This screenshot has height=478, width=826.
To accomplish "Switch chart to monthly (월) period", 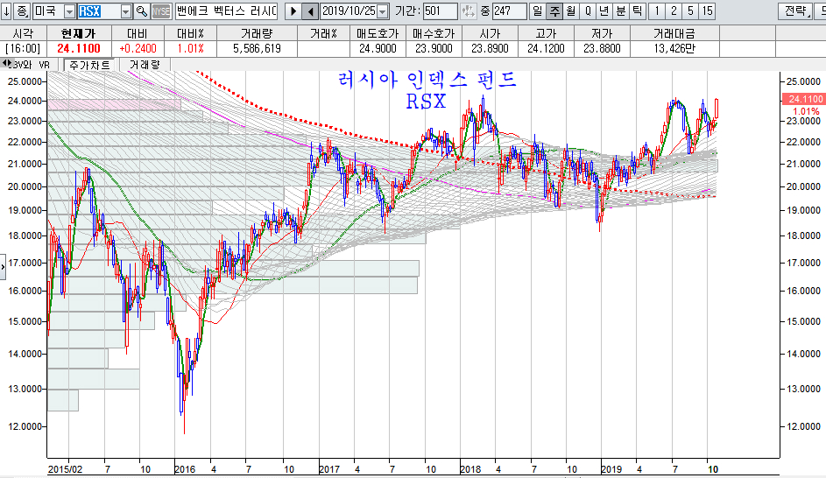I will click(571, 11).
